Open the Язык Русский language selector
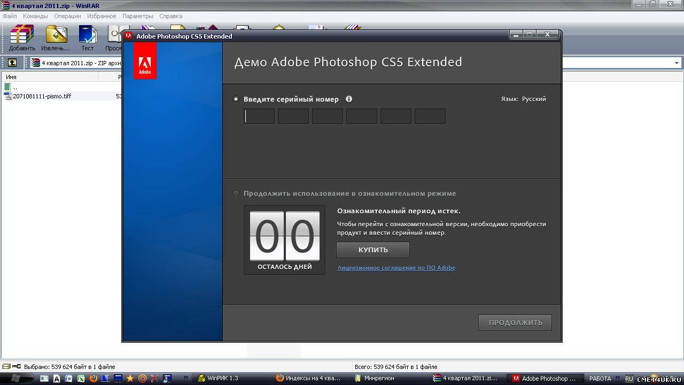The height and width of the screenshot is (385, 684). pos(523,99)
